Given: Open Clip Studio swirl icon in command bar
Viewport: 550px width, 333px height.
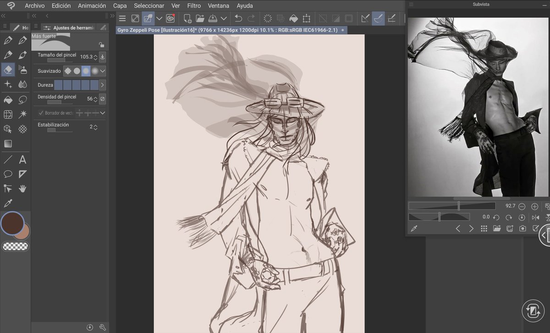Looking at the screenshot, I should click(x=170, y=18).
